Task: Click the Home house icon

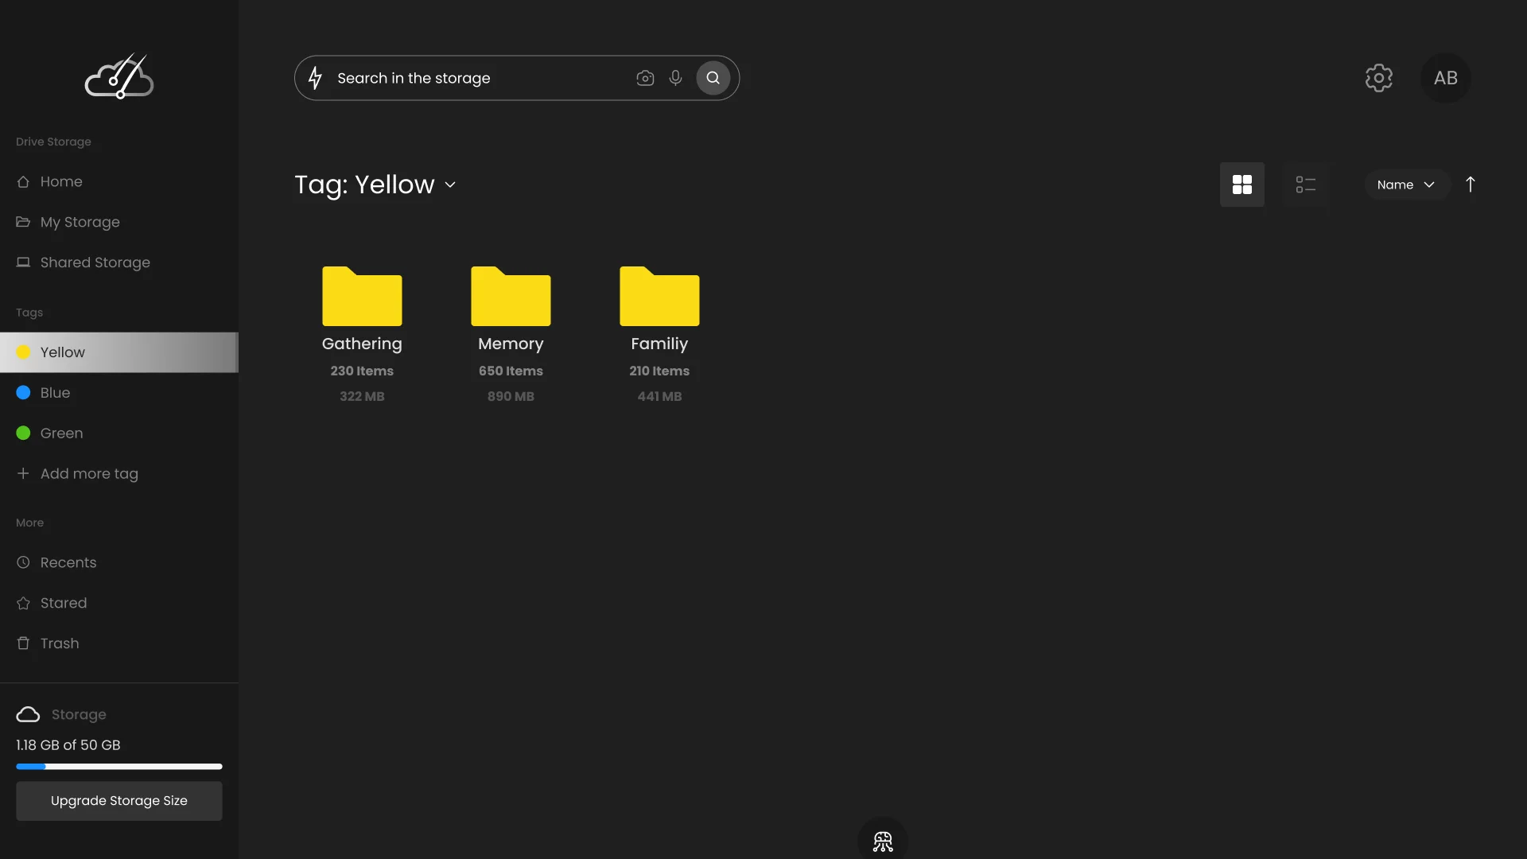Action: tap(23, 181)
